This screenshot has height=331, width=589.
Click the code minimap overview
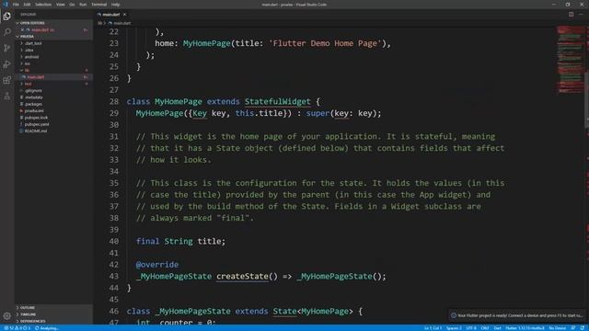[x=571, y=60]
